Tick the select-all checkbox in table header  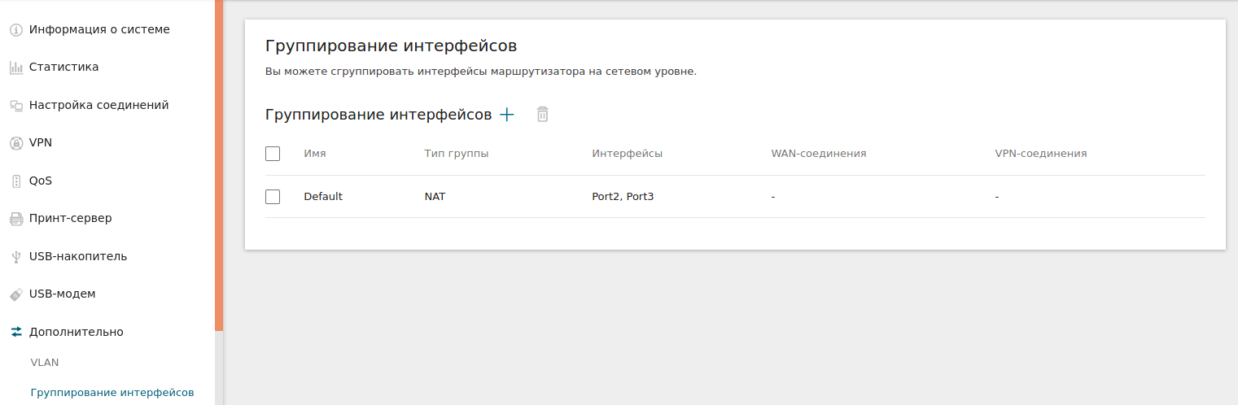coord(273,154)
